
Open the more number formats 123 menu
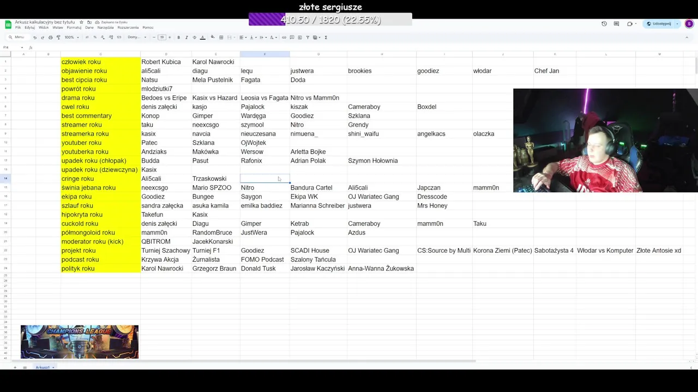click(119, 37)
